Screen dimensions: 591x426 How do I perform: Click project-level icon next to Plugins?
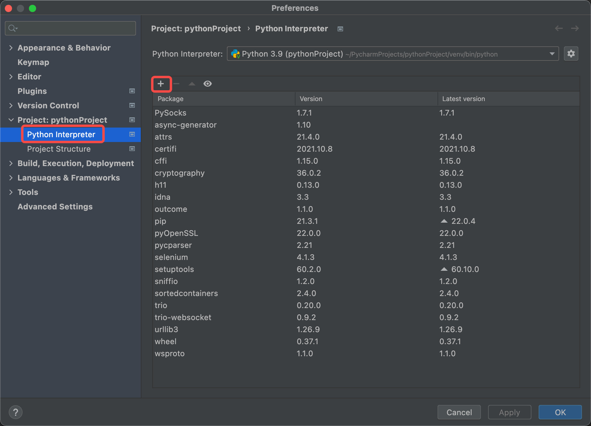(x=132, y=91)
